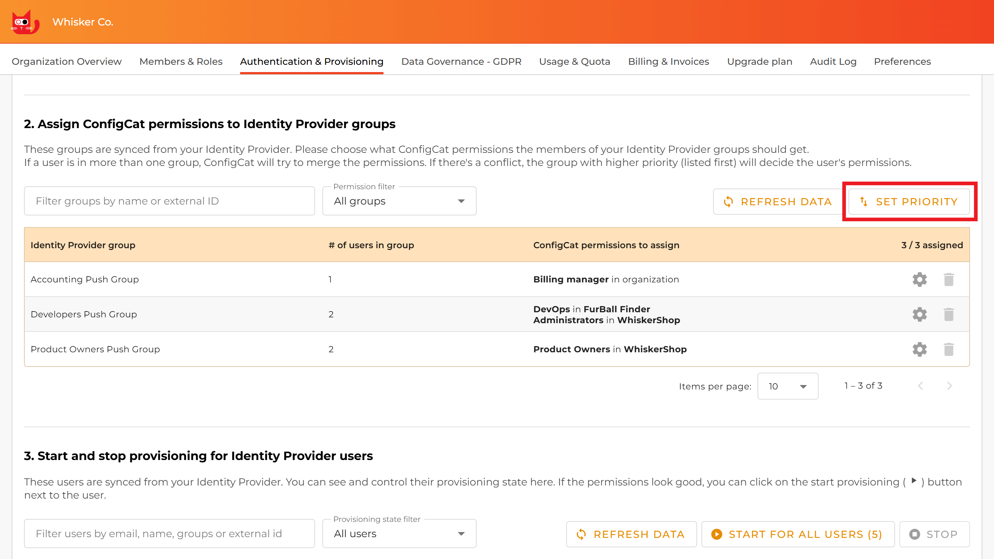Screen dimensions: 994x559
Task: Open permission settings for Accounting Push Group
Action: click(919, 279)
